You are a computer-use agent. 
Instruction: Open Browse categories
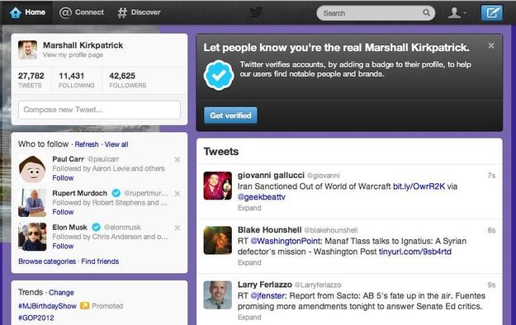click(47, 261)
